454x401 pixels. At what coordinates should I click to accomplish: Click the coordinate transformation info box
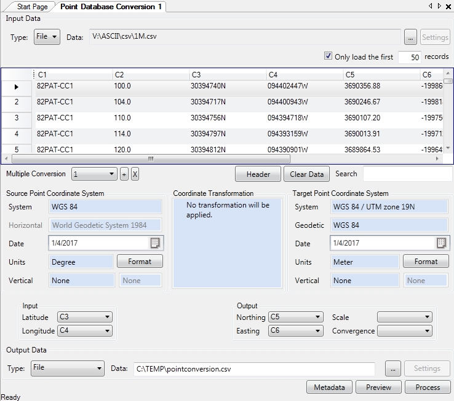pos(227,243)
